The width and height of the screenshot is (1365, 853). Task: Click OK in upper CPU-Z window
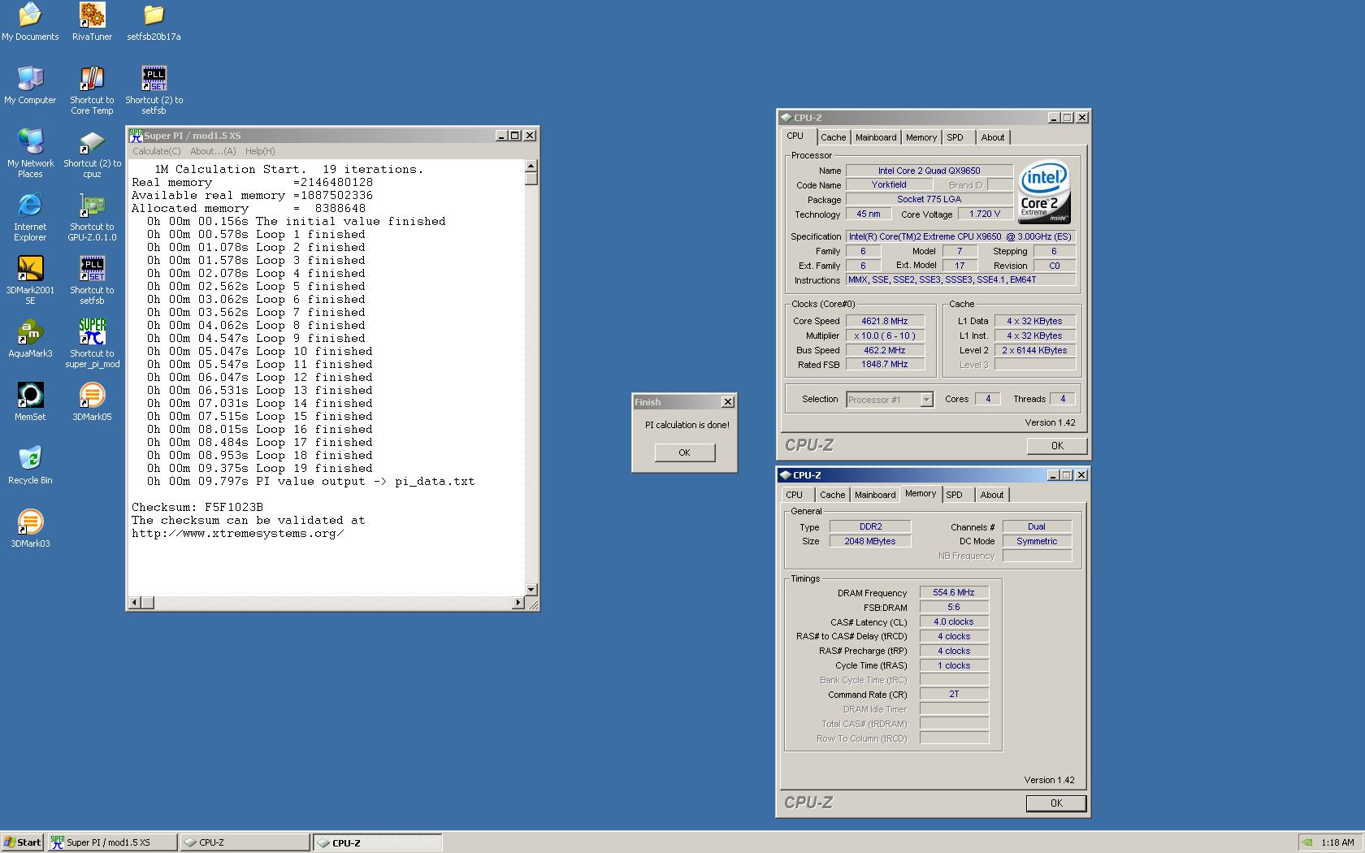(1057, 445)
